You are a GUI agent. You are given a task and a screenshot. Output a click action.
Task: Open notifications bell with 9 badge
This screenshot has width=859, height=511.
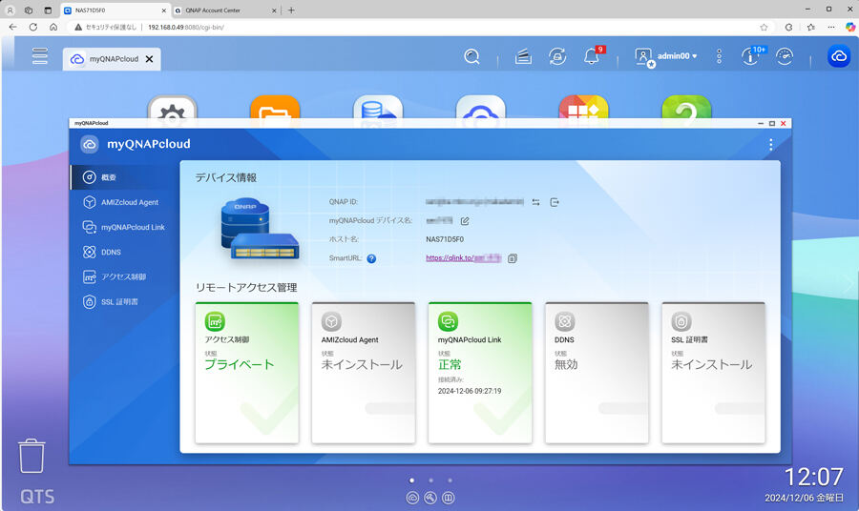click(x=593, y=55)
